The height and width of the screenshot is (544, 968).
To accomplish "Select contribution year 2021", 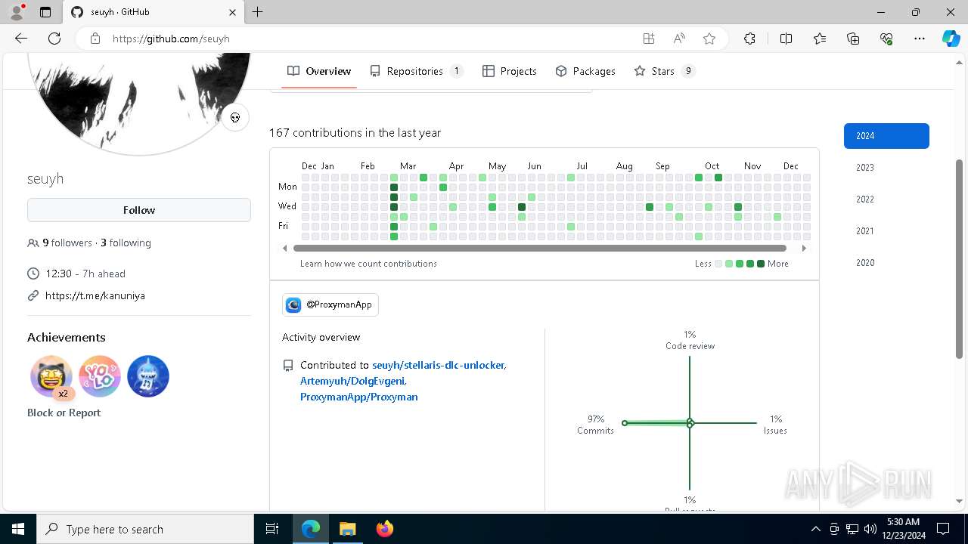I will tap(886, 231).
